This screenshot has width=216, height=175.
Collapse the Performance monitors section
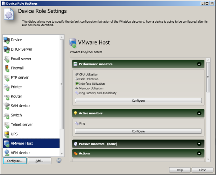(199, 64)
